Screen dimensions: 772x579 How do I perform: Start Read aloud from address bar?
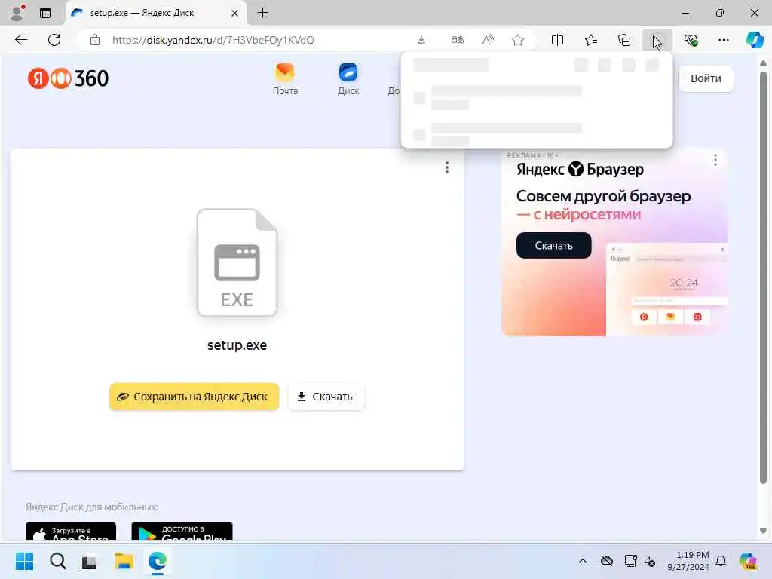pos(488,40)
